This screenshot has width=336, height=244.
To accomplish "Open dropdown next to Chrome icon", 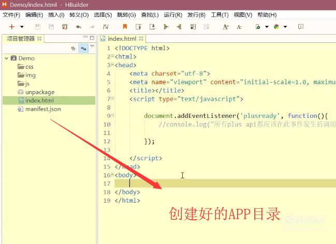I will 285,27.
